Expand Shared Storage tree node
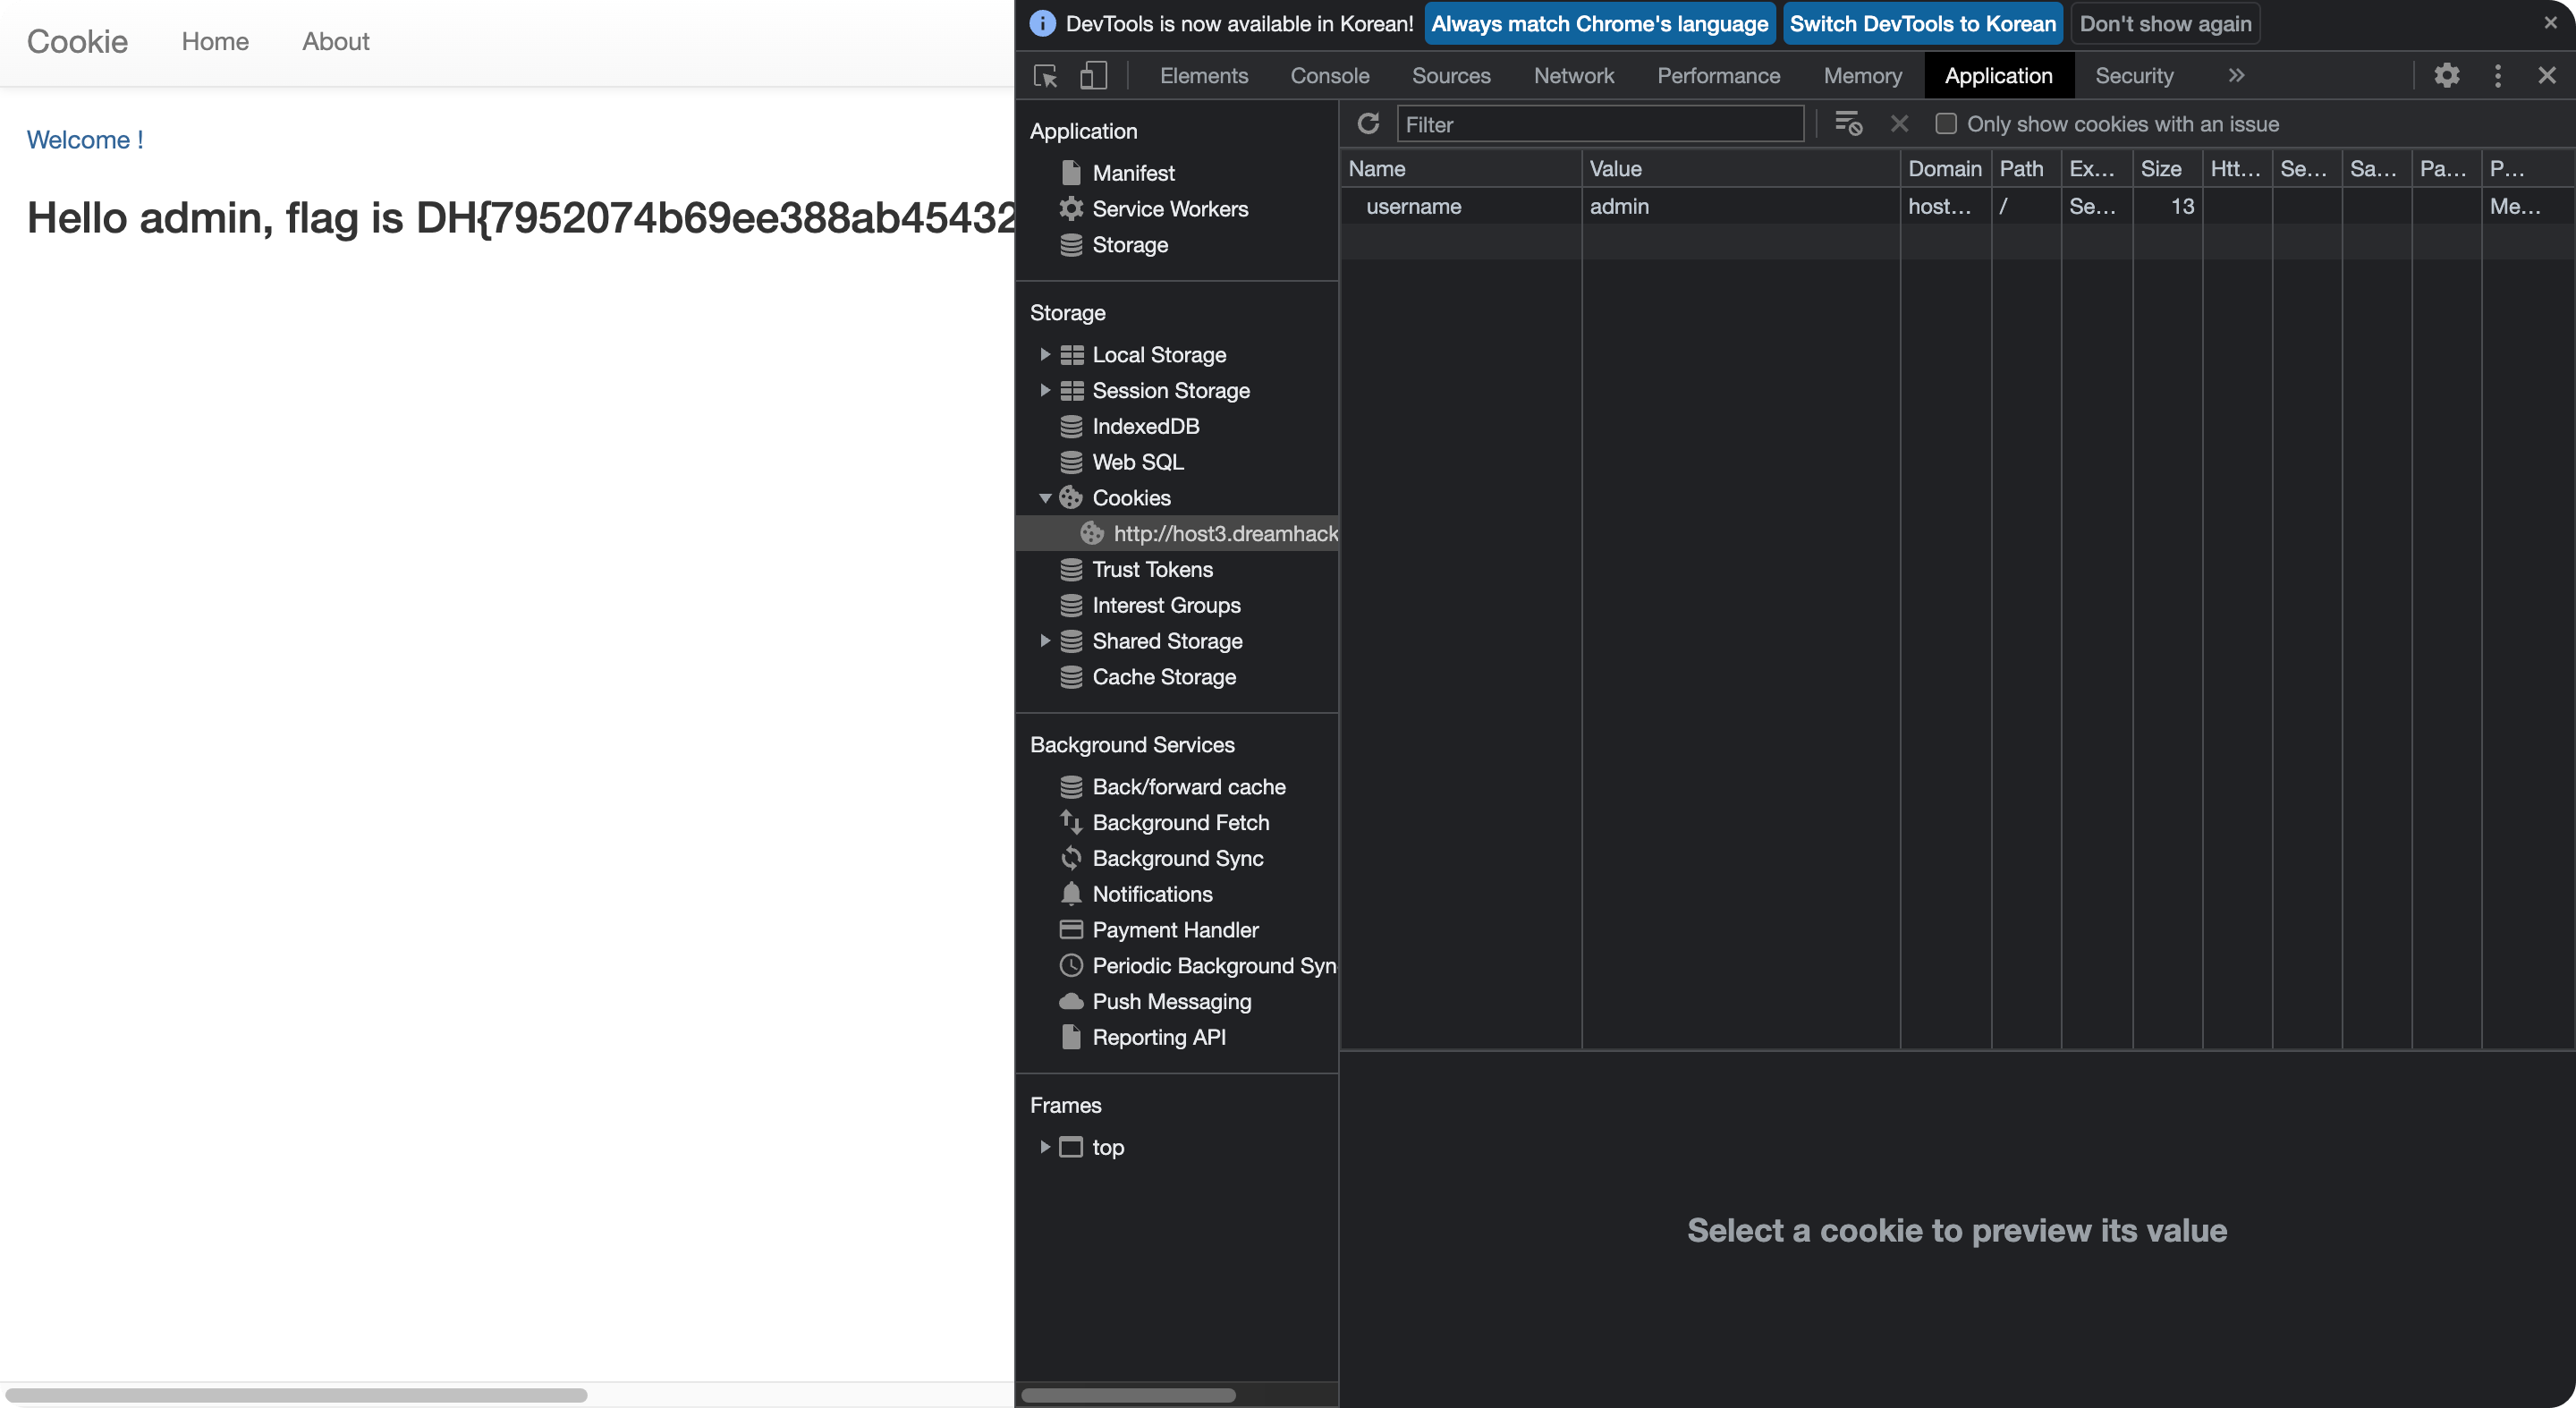The height and width of the screenshot is (1408, 2576). pos(1044,641)
